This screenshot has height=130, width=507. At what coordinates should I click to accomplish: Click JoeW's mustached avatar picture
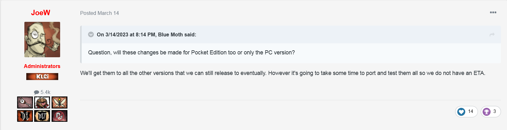[42, 40]
